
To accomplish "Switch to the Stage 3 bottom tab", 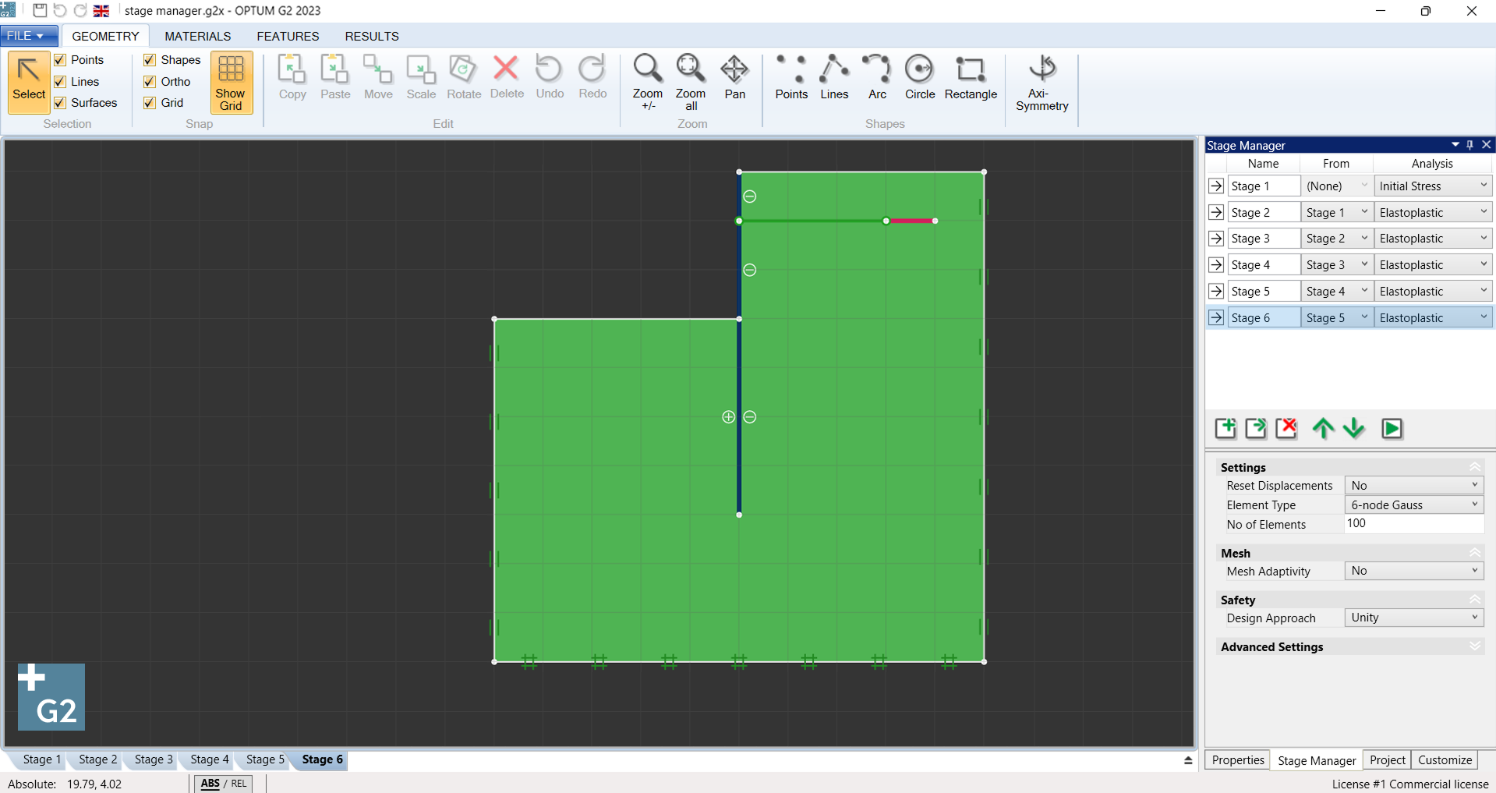I will [x=153, y=759].
